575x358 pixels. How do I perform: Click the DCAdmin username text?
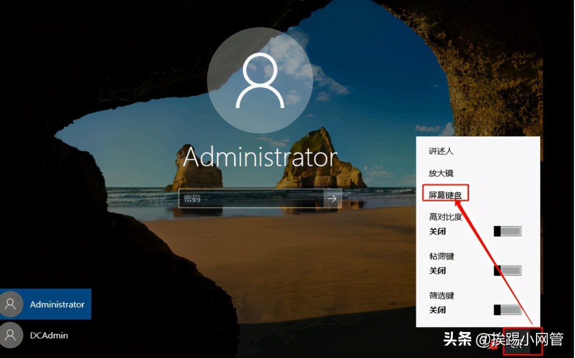[48, 335]
